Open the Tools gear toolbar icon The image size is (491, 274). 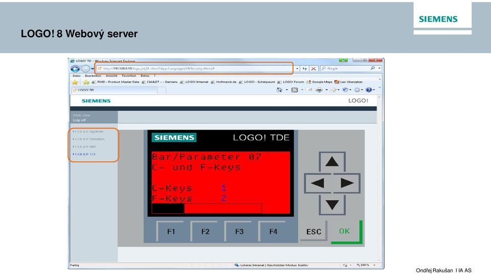click(x=357, y=90)
